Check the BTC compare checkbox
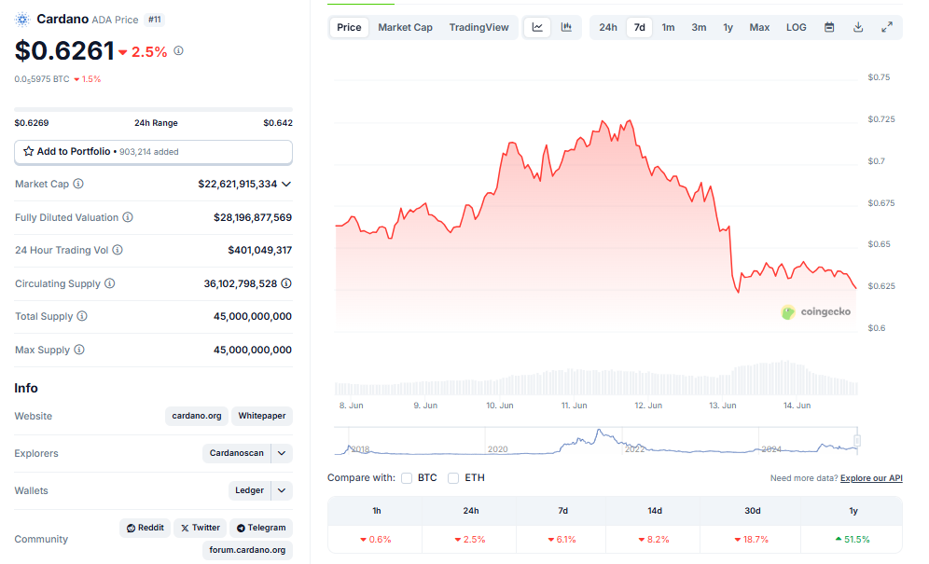929x564 pixels. [x=407, y=478]
